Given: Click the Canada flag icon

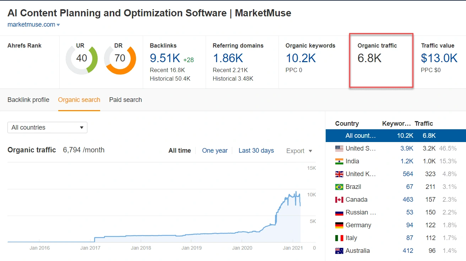Looking at the screenshot, I should pyautogui.click(x=339, y=200).
